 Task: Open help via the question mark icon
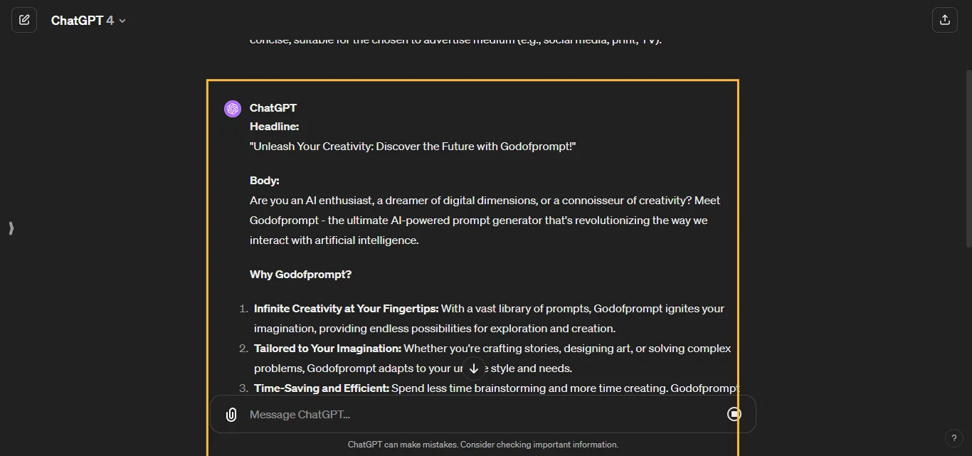coord(954,438)
